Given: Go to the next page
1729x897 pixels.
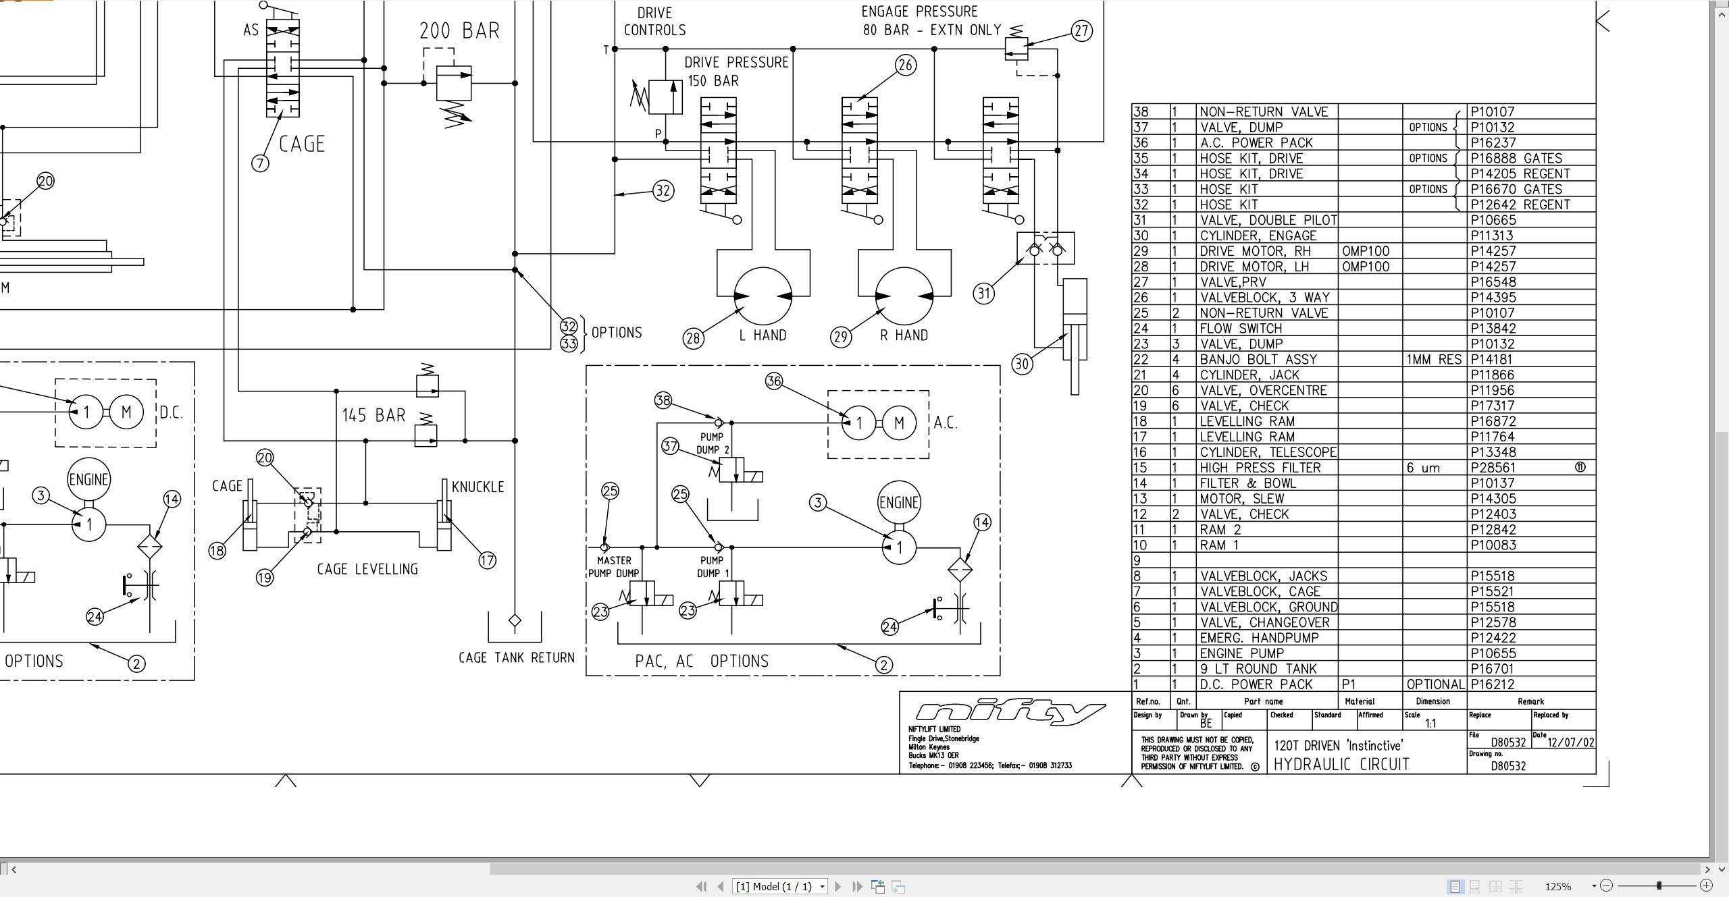Looking at the screenshot, I should (838, 886).
